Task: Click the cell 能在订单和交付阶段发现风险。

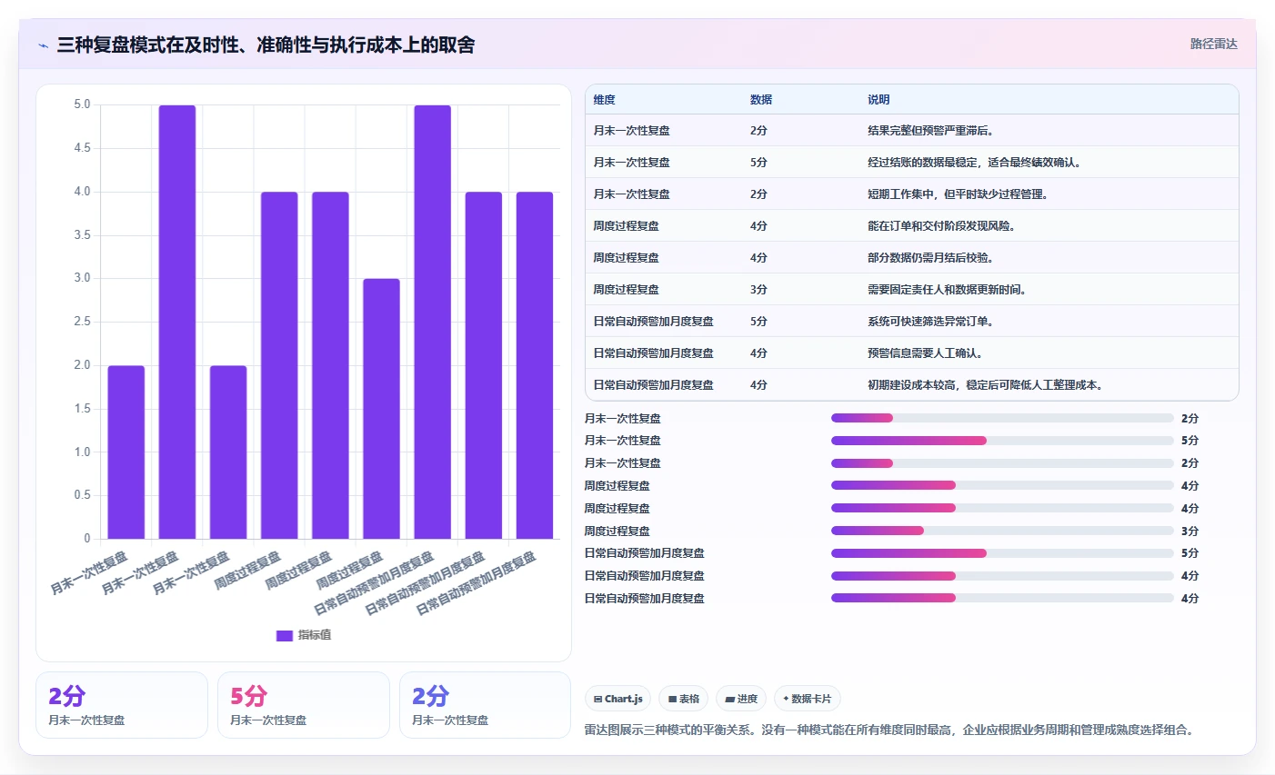Action: (x=941, y=226)
